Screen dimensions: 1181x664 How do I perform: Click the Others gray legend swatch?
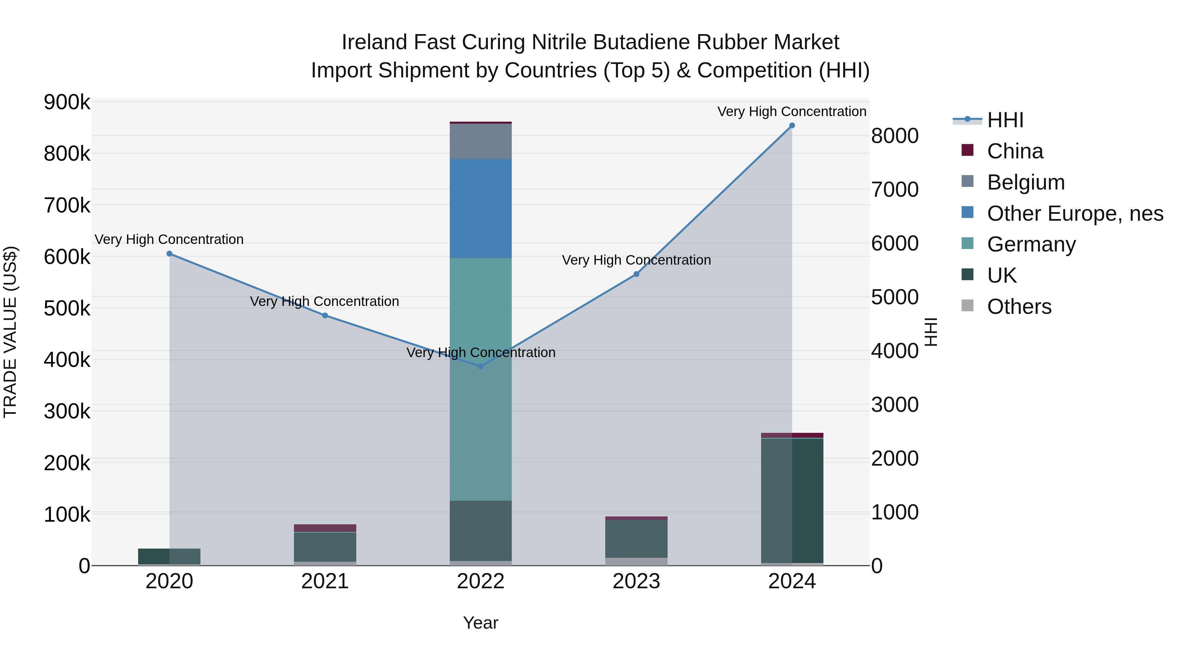[967, 306]
